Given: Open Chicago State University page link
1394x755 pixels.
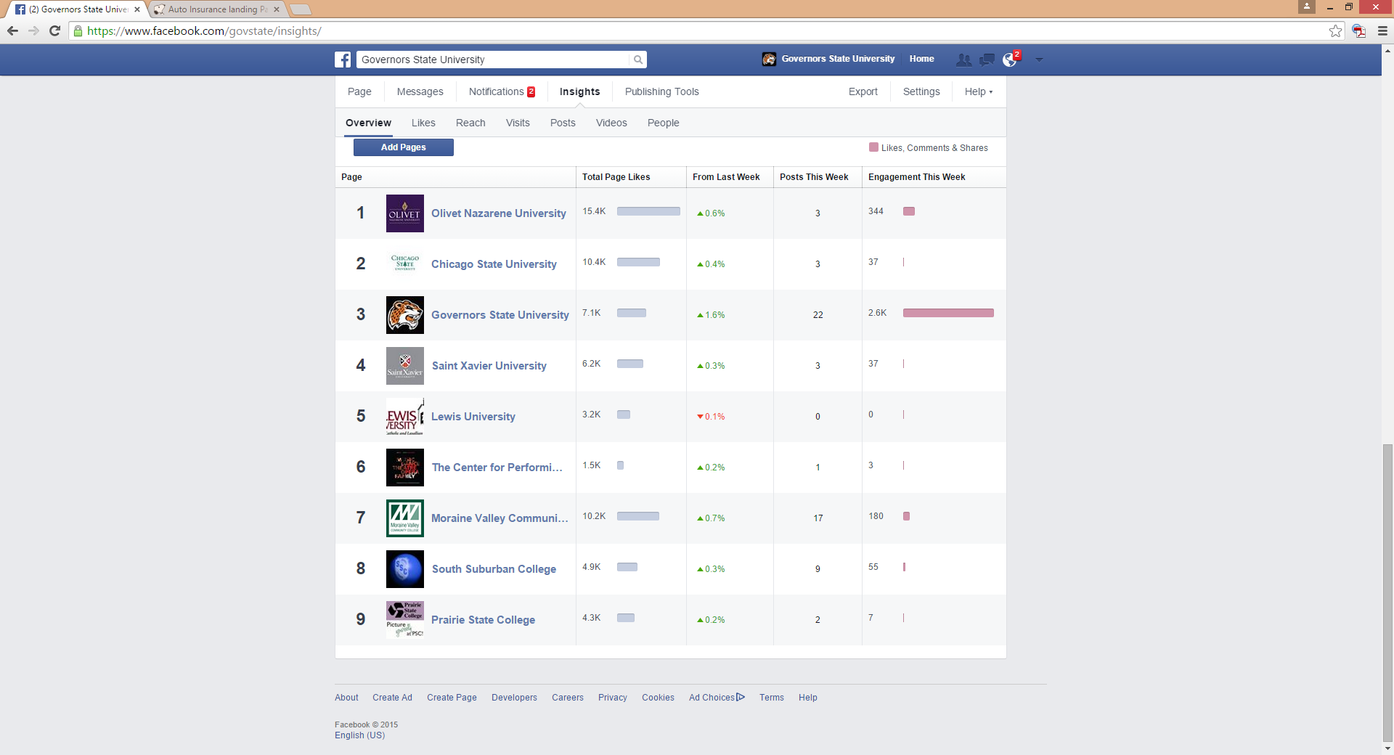Looking at the screenshot, I should (x=494, y=264).
